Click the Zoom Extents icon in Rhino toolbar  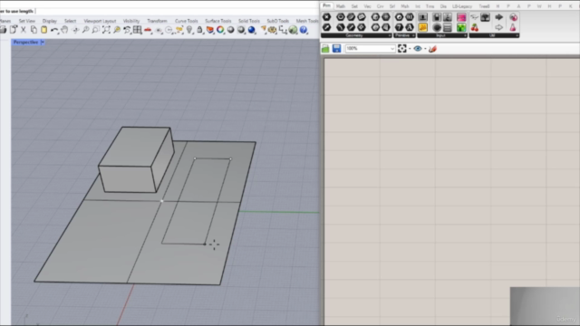[106, 30]
